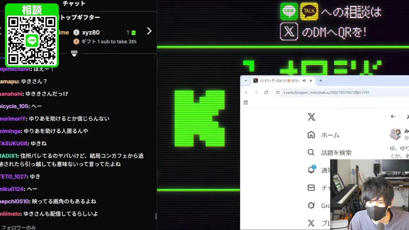Mute the tab via the speaker icon
Image resolution: width=409 pixels, height=230 pixels.
click(304, 81)
